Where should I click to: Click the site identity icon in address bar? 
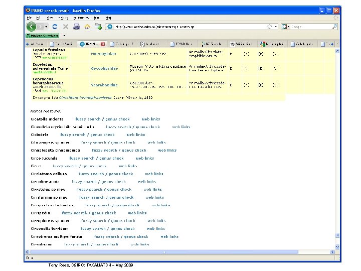[x=110, y=27]
